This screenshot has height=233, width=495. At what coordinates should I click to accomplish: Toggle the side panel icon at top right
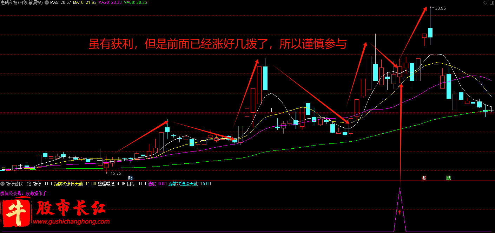click(491, 2)
